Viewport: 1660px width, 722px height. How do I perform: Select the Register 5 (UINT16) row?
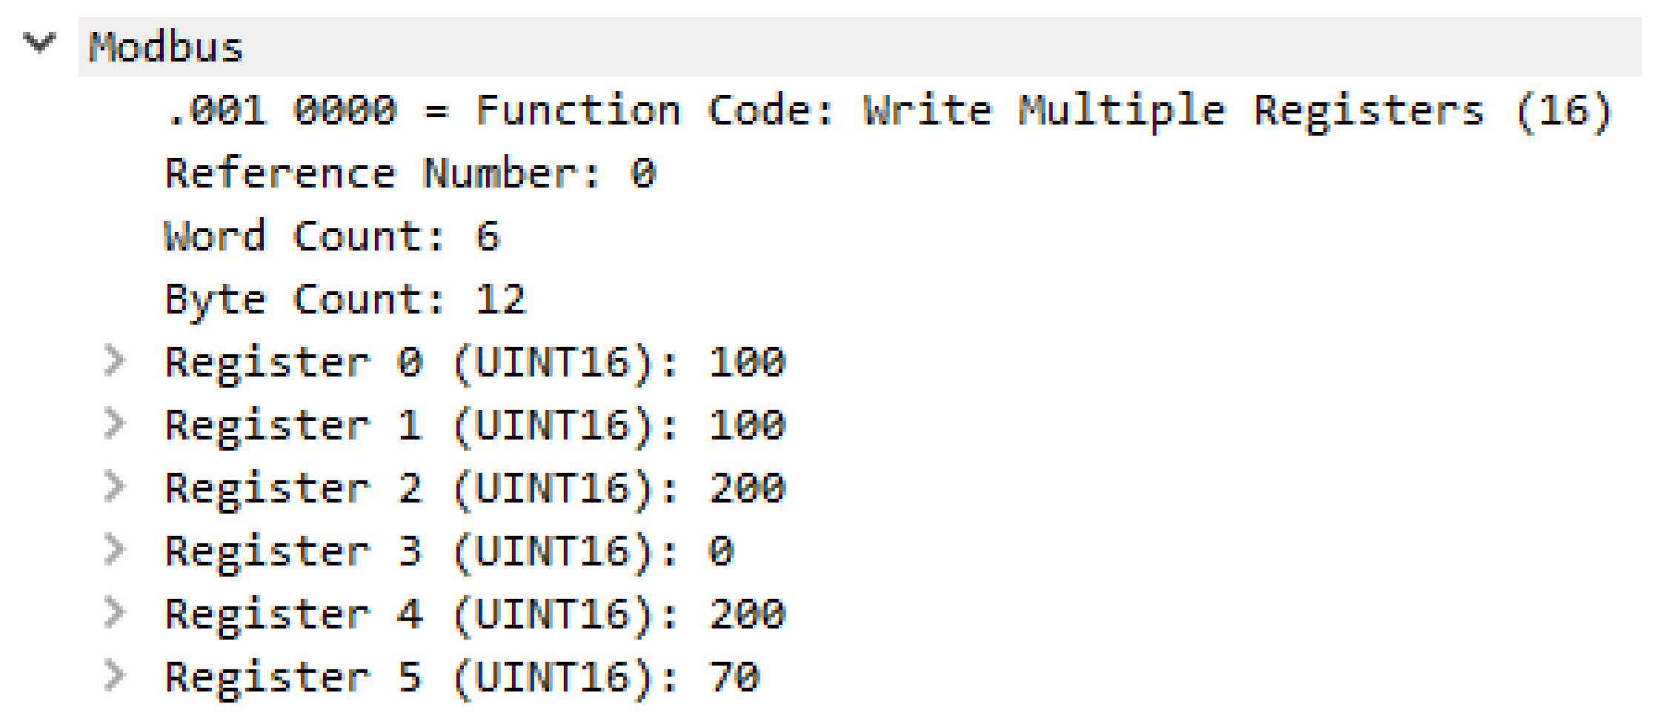[462, 678]
